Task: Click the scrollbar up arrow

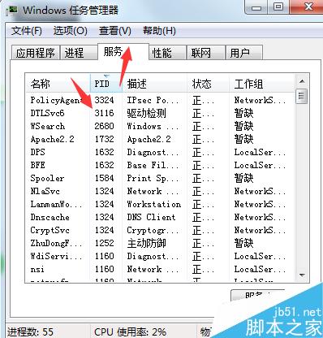Action: (x=302, y=81)
